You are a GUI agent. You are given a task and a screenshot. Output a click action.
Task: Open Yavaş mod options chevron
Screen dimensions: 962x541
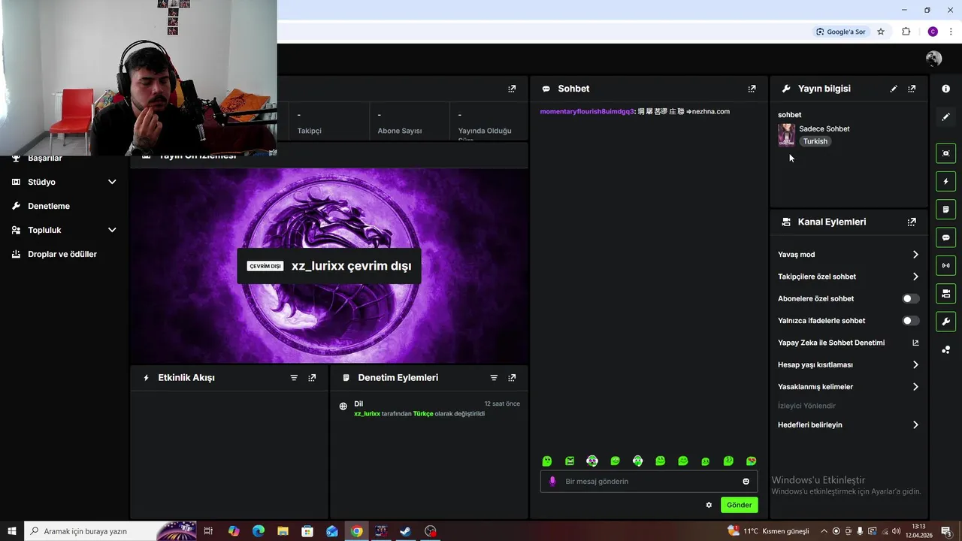coord(915,255)
